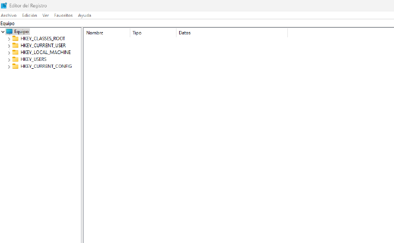Sort by the Tipo column header
The height and width of the screenshot is (243, 394).
153,33
